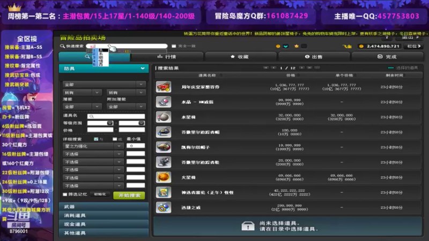Open the wide 全部 category dropdown below 防具
Image resolution: width=429 pixels, height=241 pixels.
(x=103, y=85)
